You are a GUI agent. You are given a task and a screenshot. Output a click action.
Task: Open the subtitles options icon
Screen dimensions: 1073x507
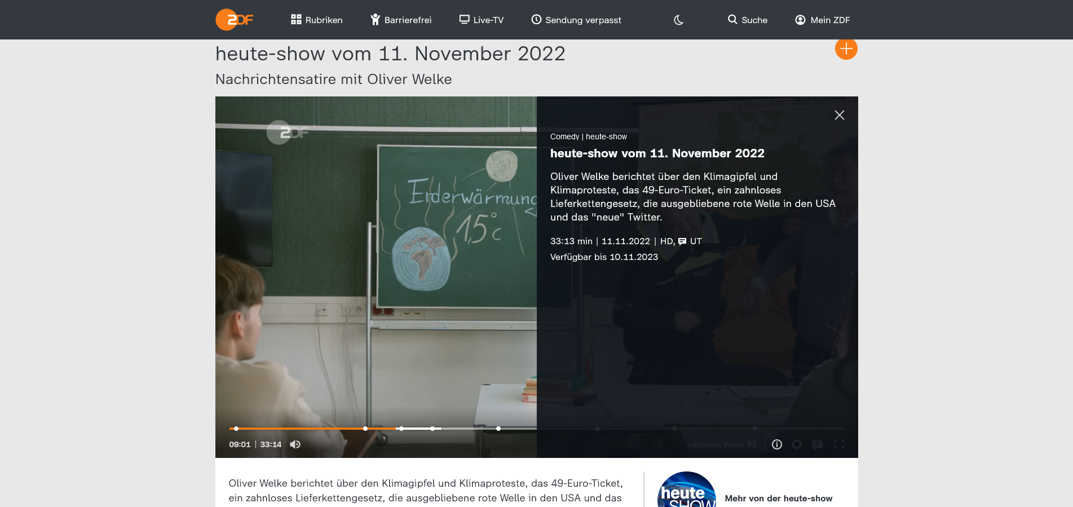[817, 444]
